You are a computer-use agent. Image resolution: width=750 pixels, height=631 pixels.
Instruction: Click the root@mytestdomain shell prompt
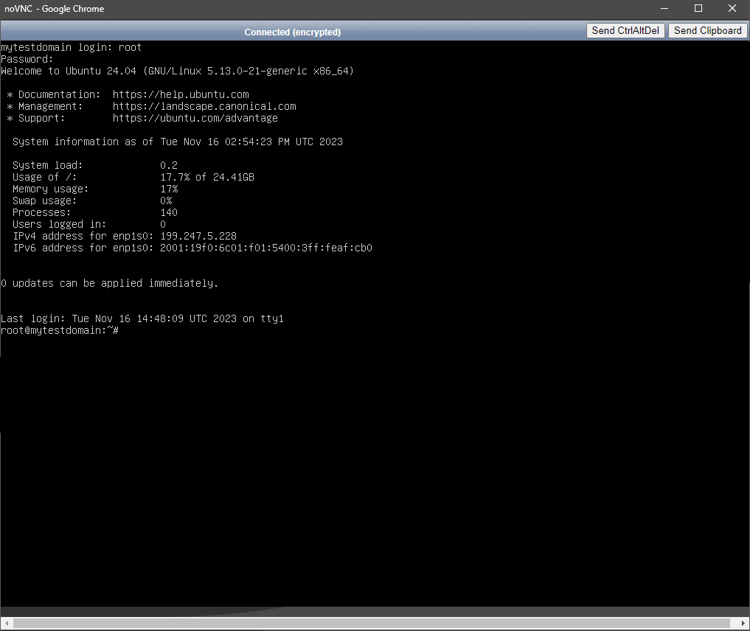pos(59,330)
